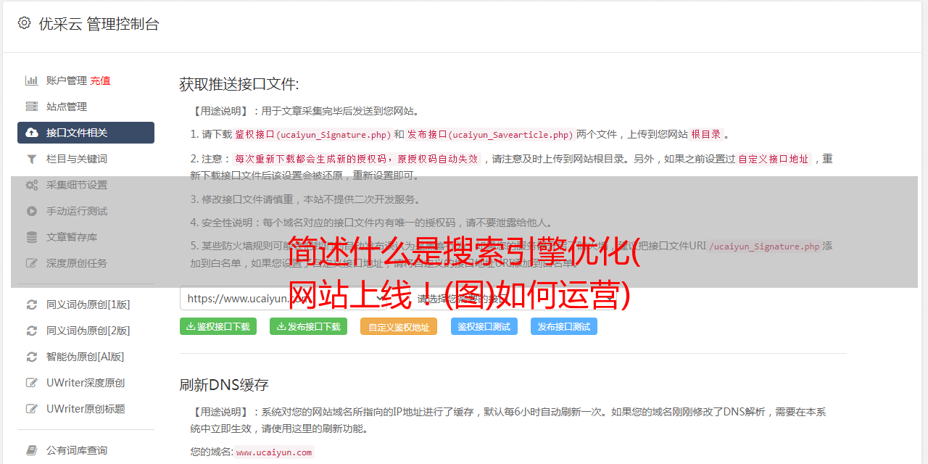Click the server icon next to 站点管理

pyautogui.click(x=32, y=107)
